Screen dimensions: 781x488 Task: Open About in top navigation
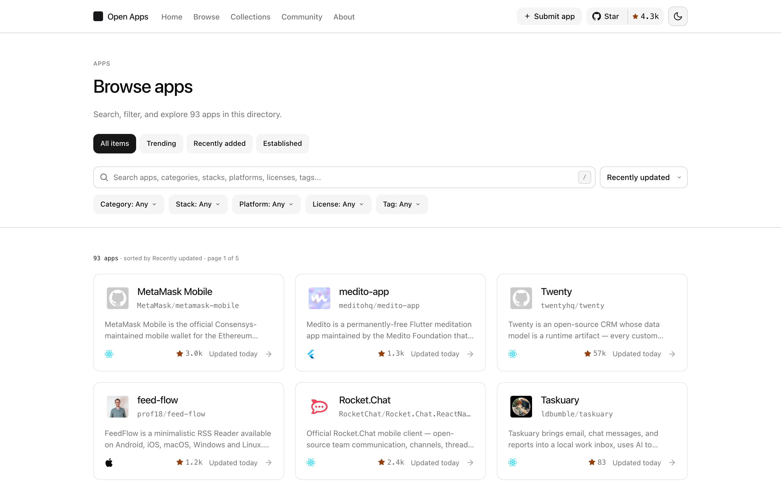point(344,17)
